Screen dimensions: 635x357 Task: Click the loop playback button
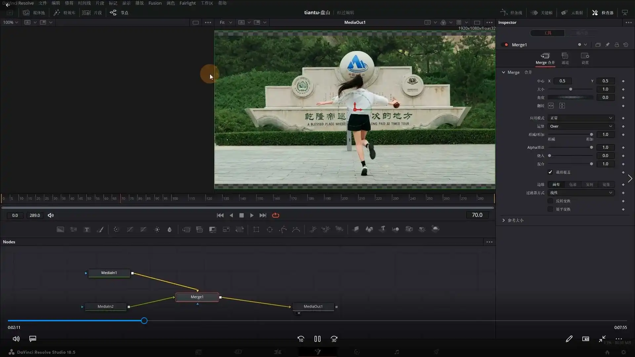pyautogui.click(x=275, y=215)
